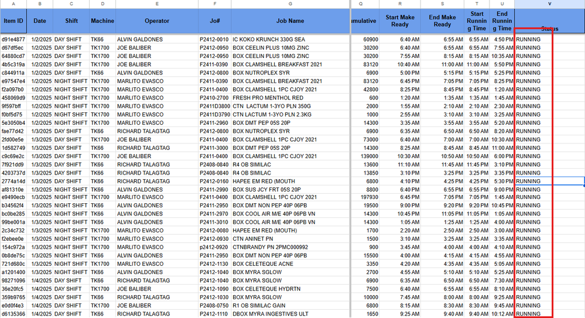
Task: Click the 'Item ID' header cell
Action: (x=13, y=21)
